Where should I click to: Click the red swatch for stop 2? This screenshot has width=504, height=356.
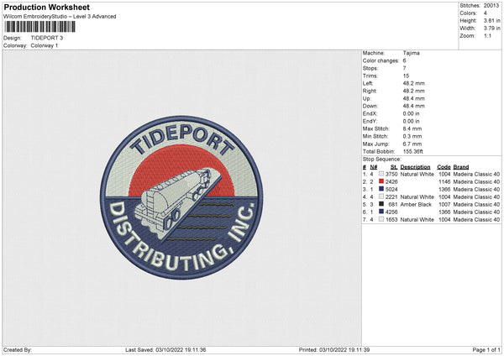coord(381,181)
